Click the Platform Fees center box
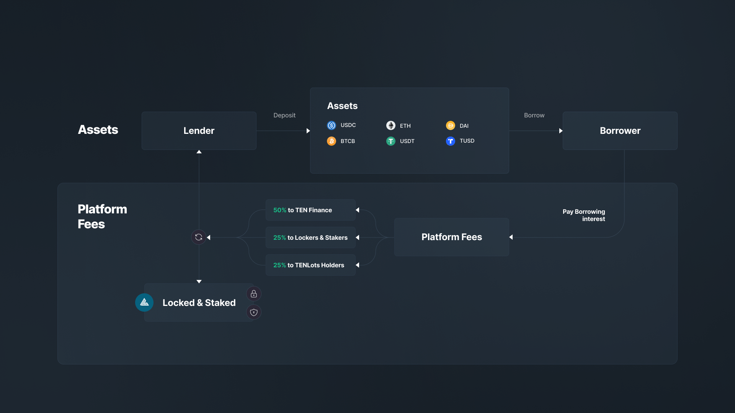The width and height of the screenshot is (735, 413). [x=452, y=237]
